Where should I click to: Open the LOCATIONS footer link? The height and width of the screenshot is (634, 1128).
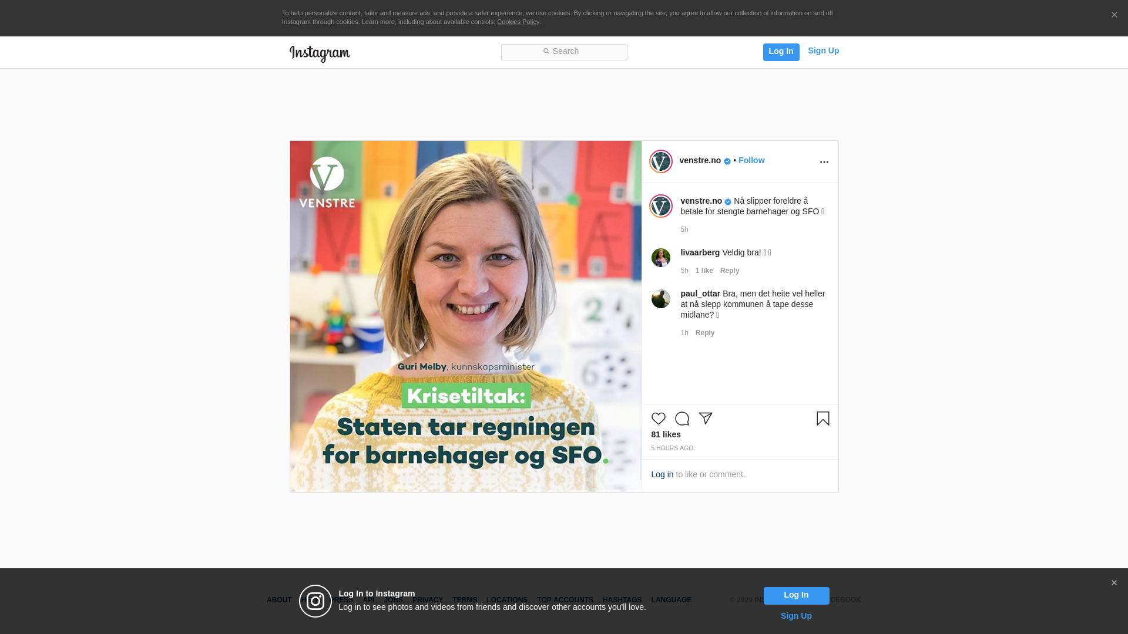coord(506,600)
